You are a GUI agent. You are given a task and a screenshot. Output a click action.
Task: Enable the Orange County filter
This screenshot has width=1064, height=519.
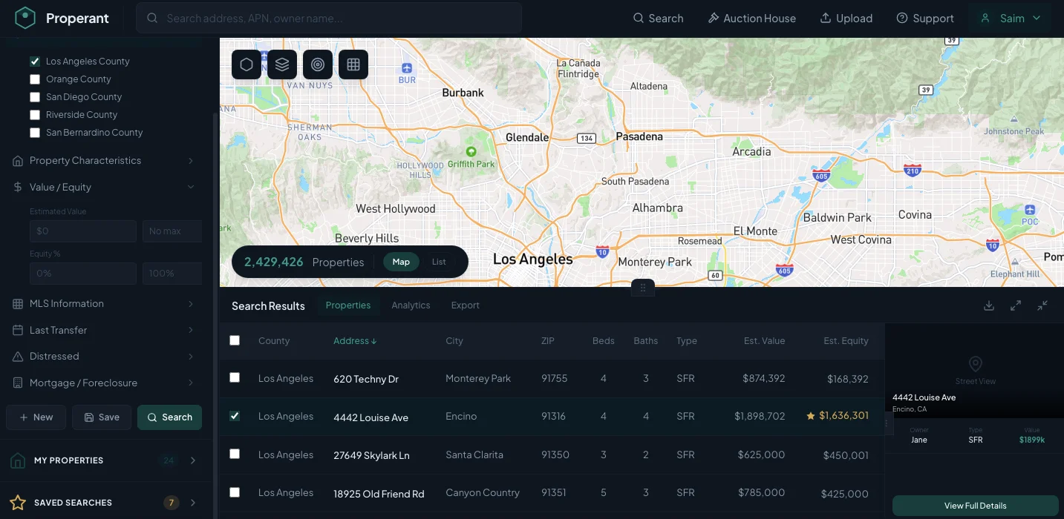click(x=34, y=79)
